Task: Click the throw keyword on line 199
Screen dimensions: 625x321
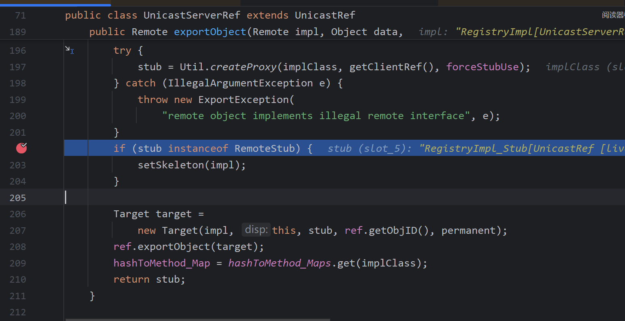Action: 153,99
